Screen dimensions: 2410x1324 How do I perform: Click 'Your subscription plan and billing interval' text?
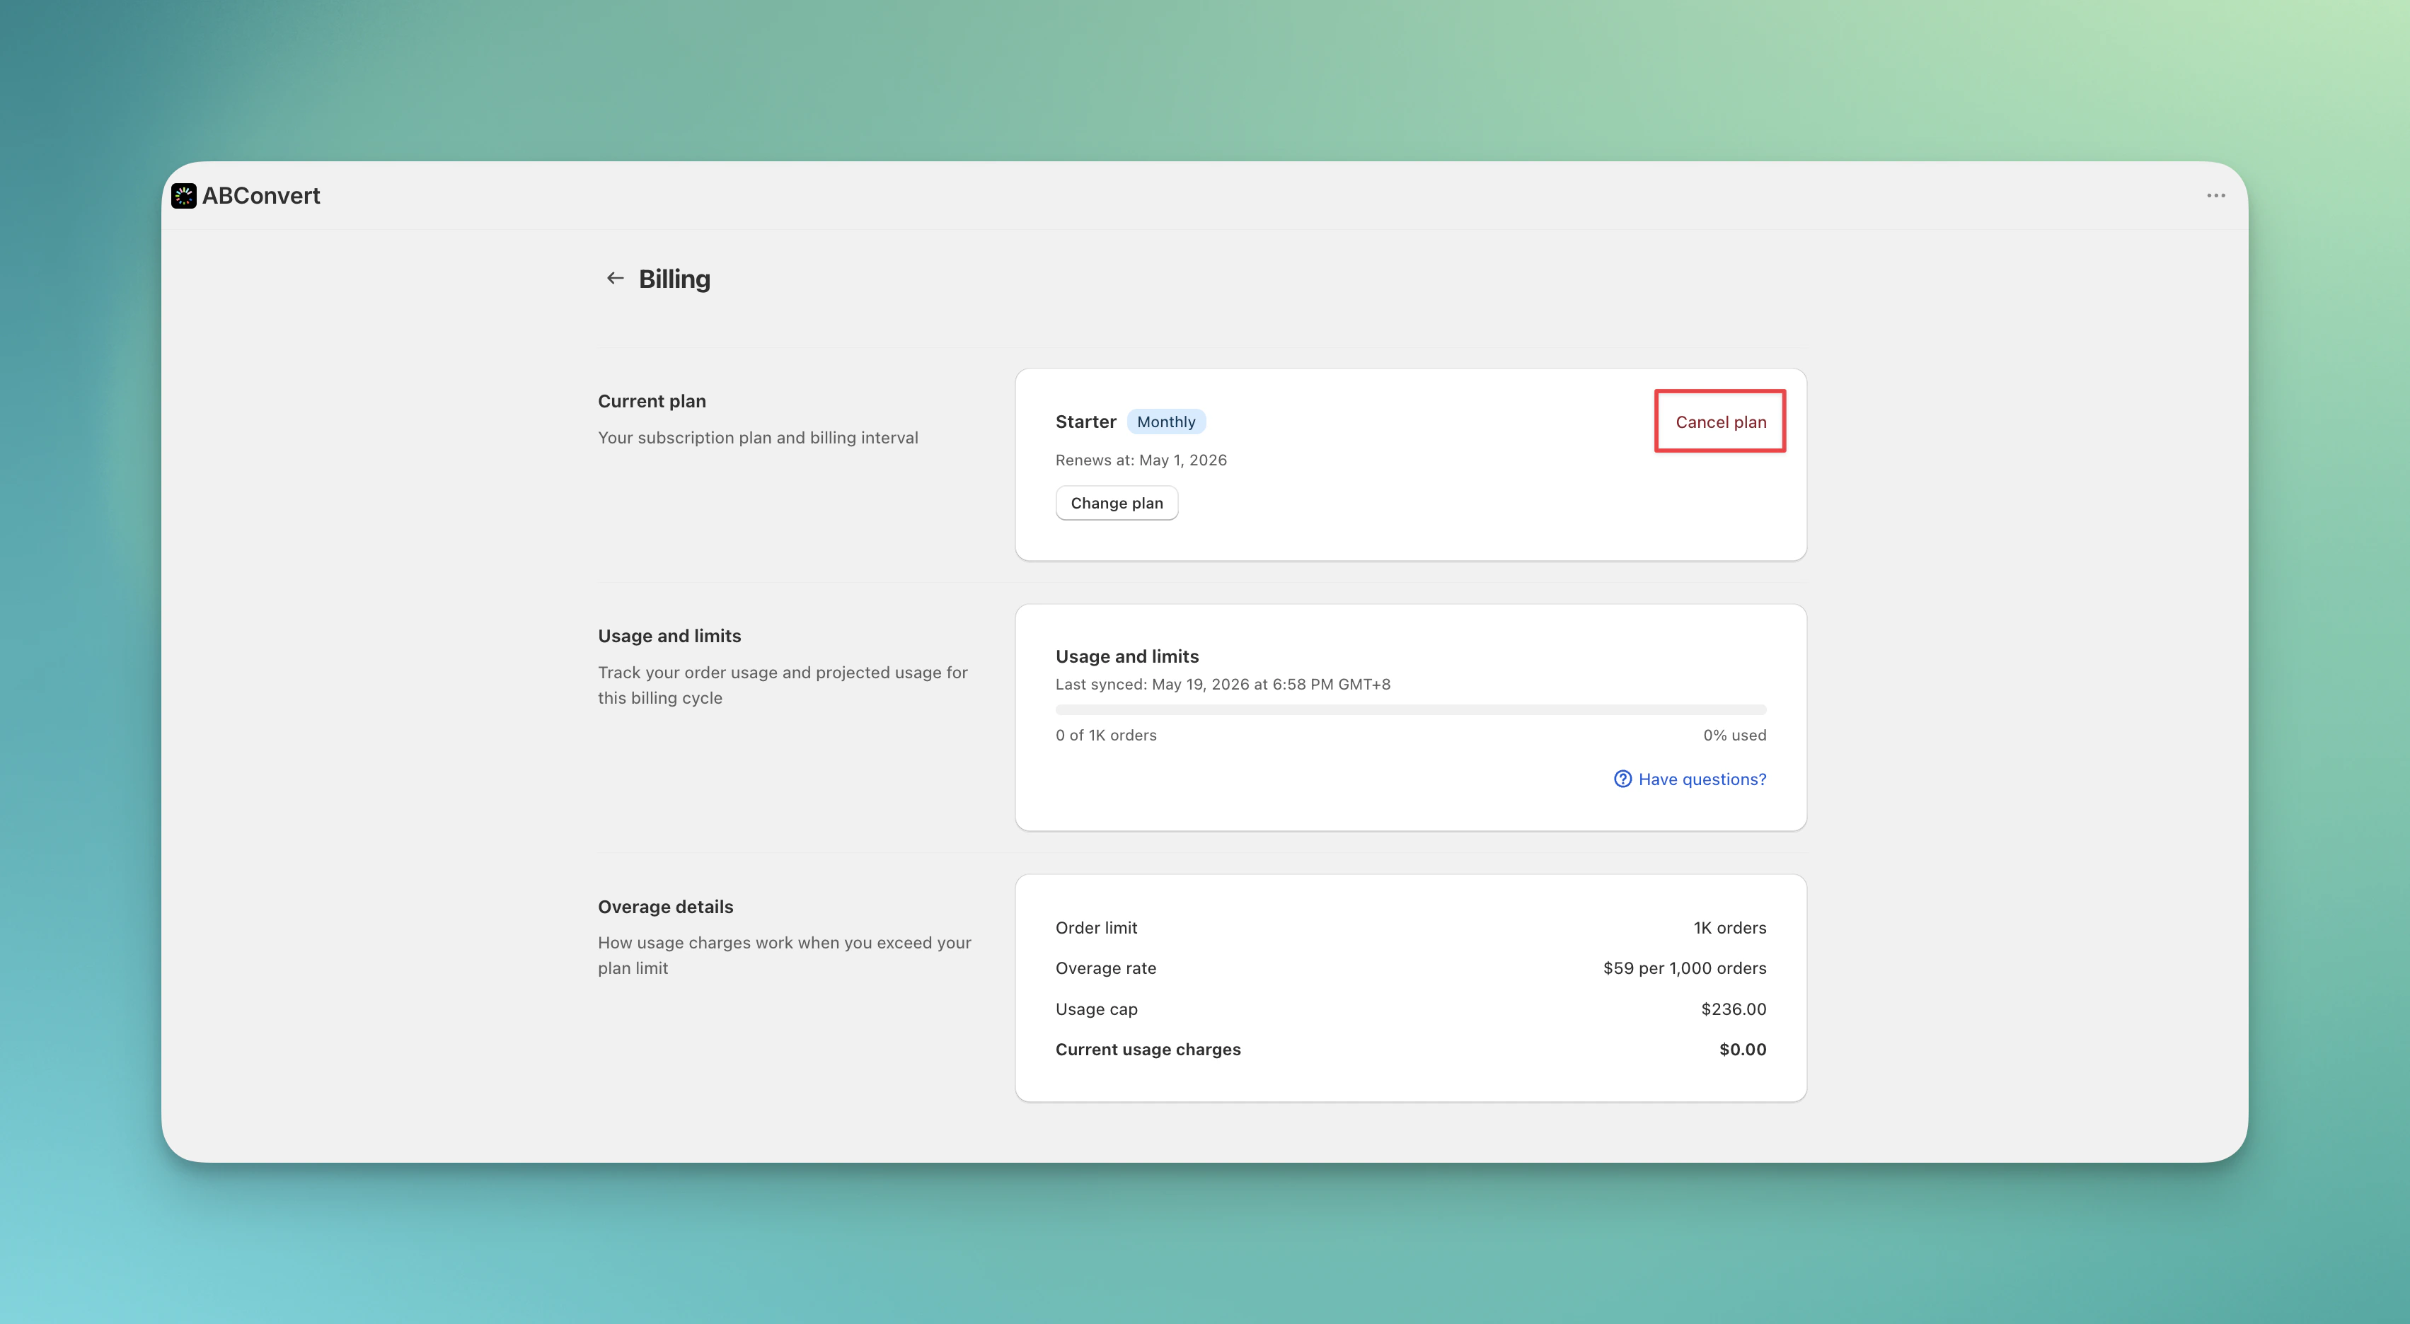(758, 438)
